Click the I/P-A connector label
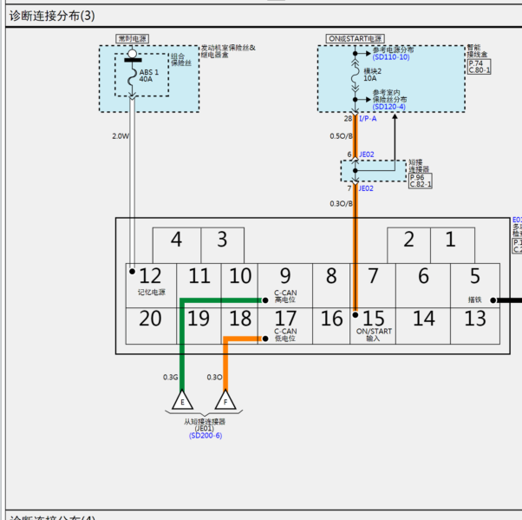This screenshot has width=522, height=520. (x=368, y=119)
